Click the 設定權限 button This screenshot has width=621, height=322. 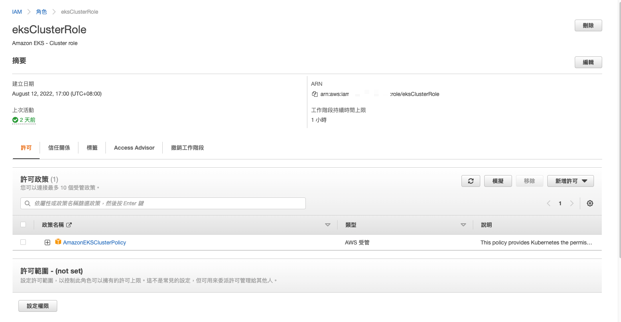tap(38, 306)
